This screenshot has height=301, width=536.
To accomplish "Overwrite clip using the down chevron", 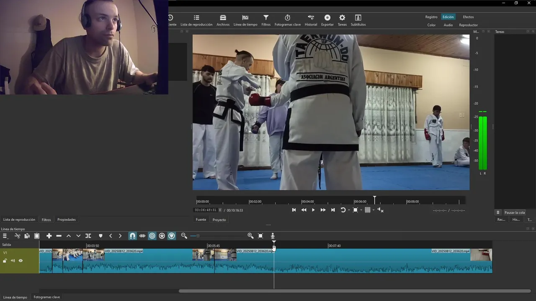I will (78, 236).
